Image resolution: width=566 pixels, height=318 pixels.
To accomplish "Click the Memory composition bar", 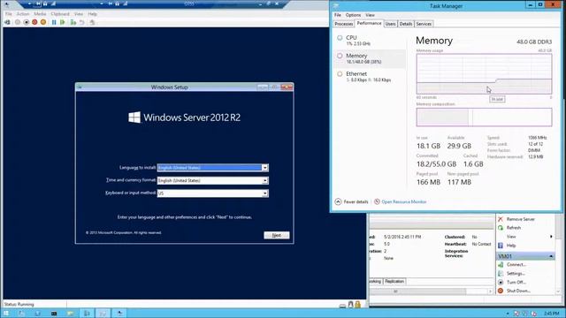I will coord(484,117).
